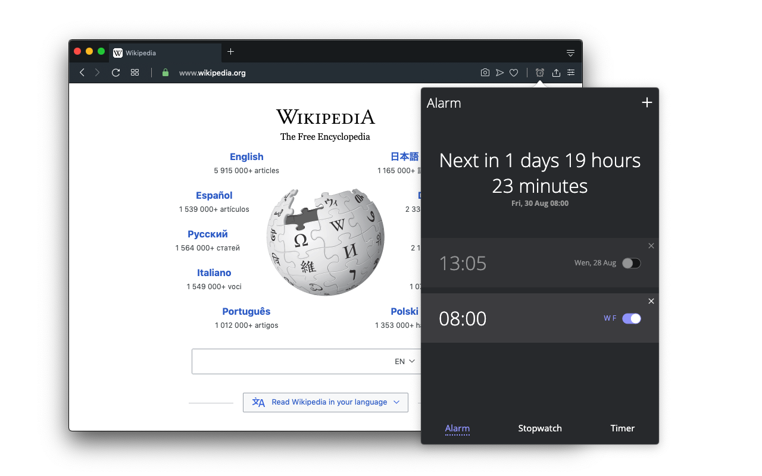Click the Wed, 28 Aug date label

(595, 263)
